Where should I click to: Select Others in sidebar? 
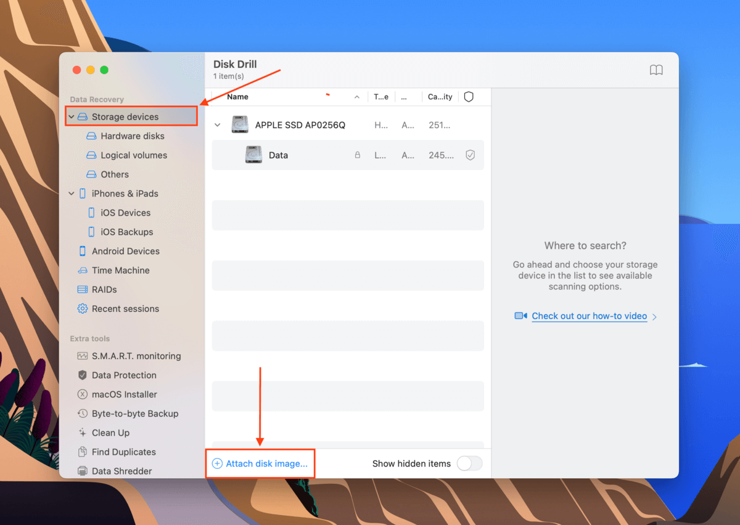115,174
